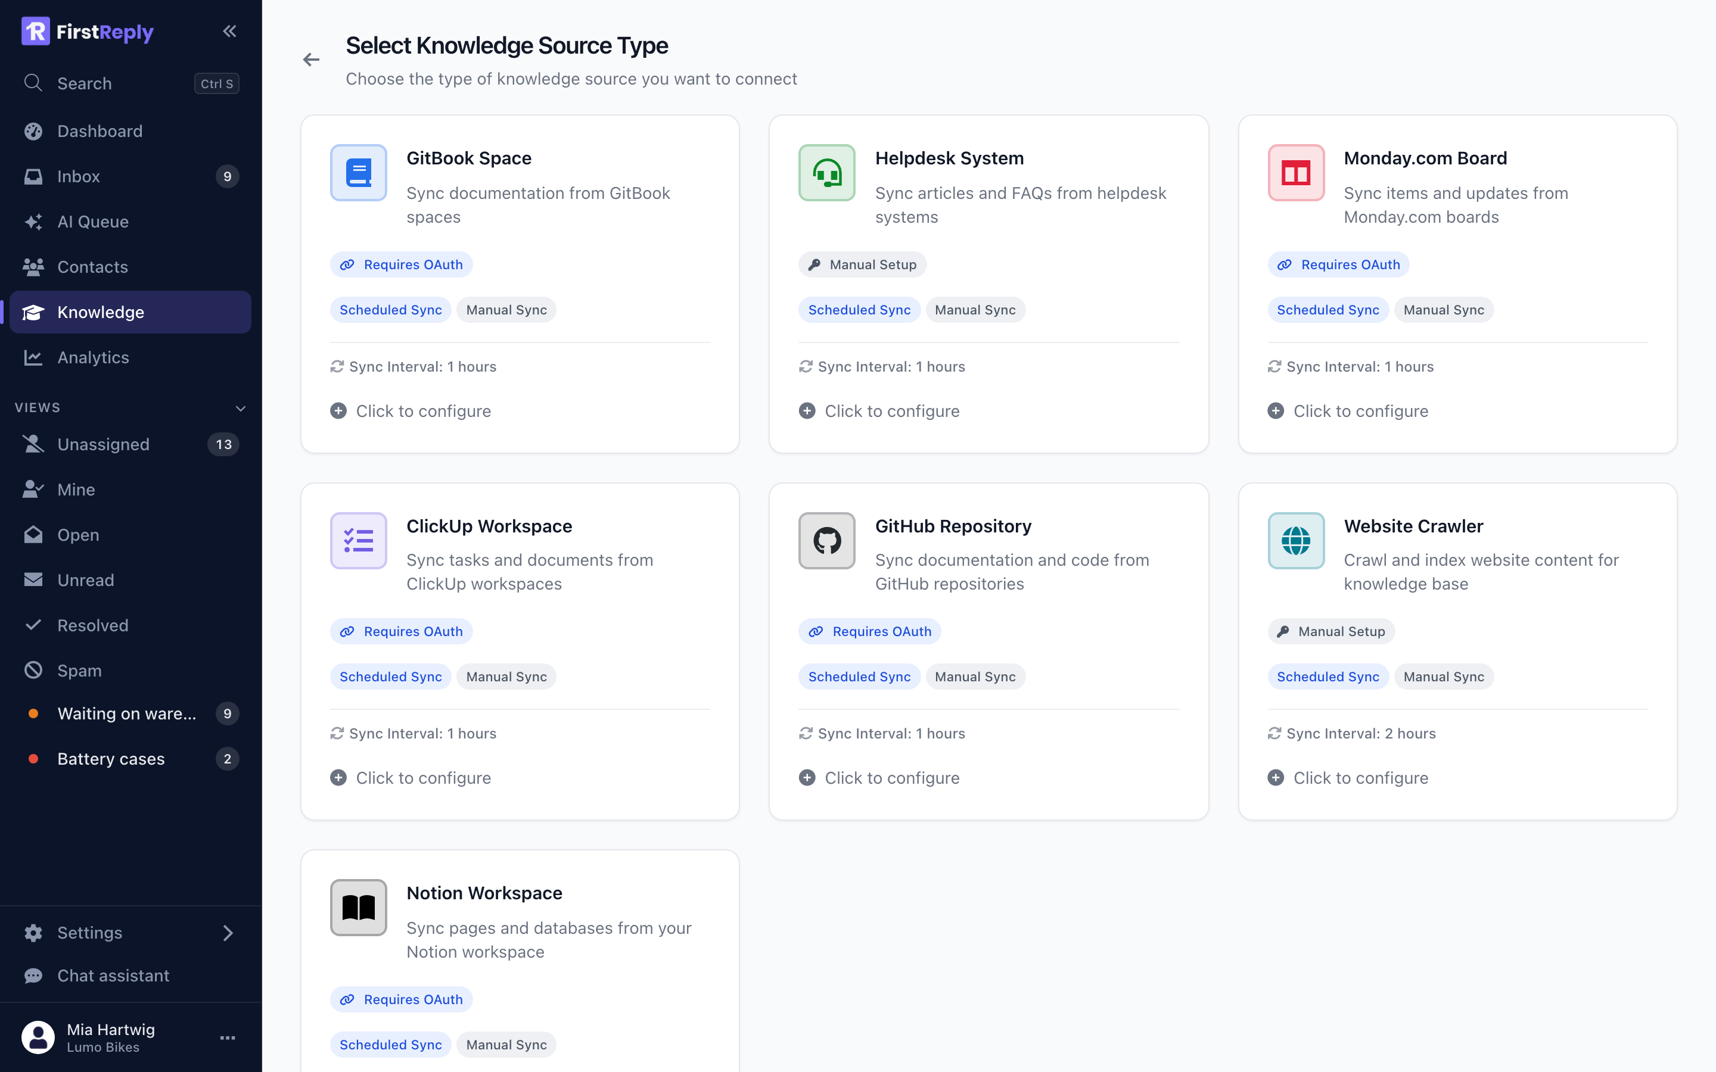1716x1072 pixels.
Task: Click Scheduled Sync tag on GitBook Space
Action: click(x=391, y=310)
